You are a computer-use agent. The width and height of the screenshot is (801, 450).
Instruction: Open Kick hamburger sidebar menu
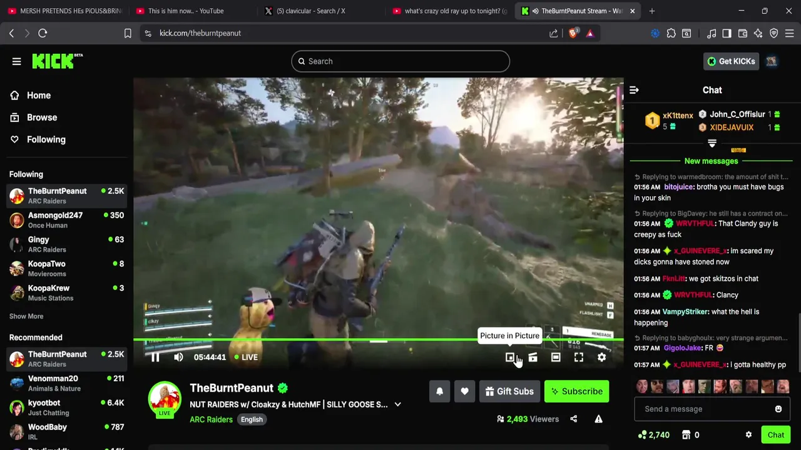[16, 61]
